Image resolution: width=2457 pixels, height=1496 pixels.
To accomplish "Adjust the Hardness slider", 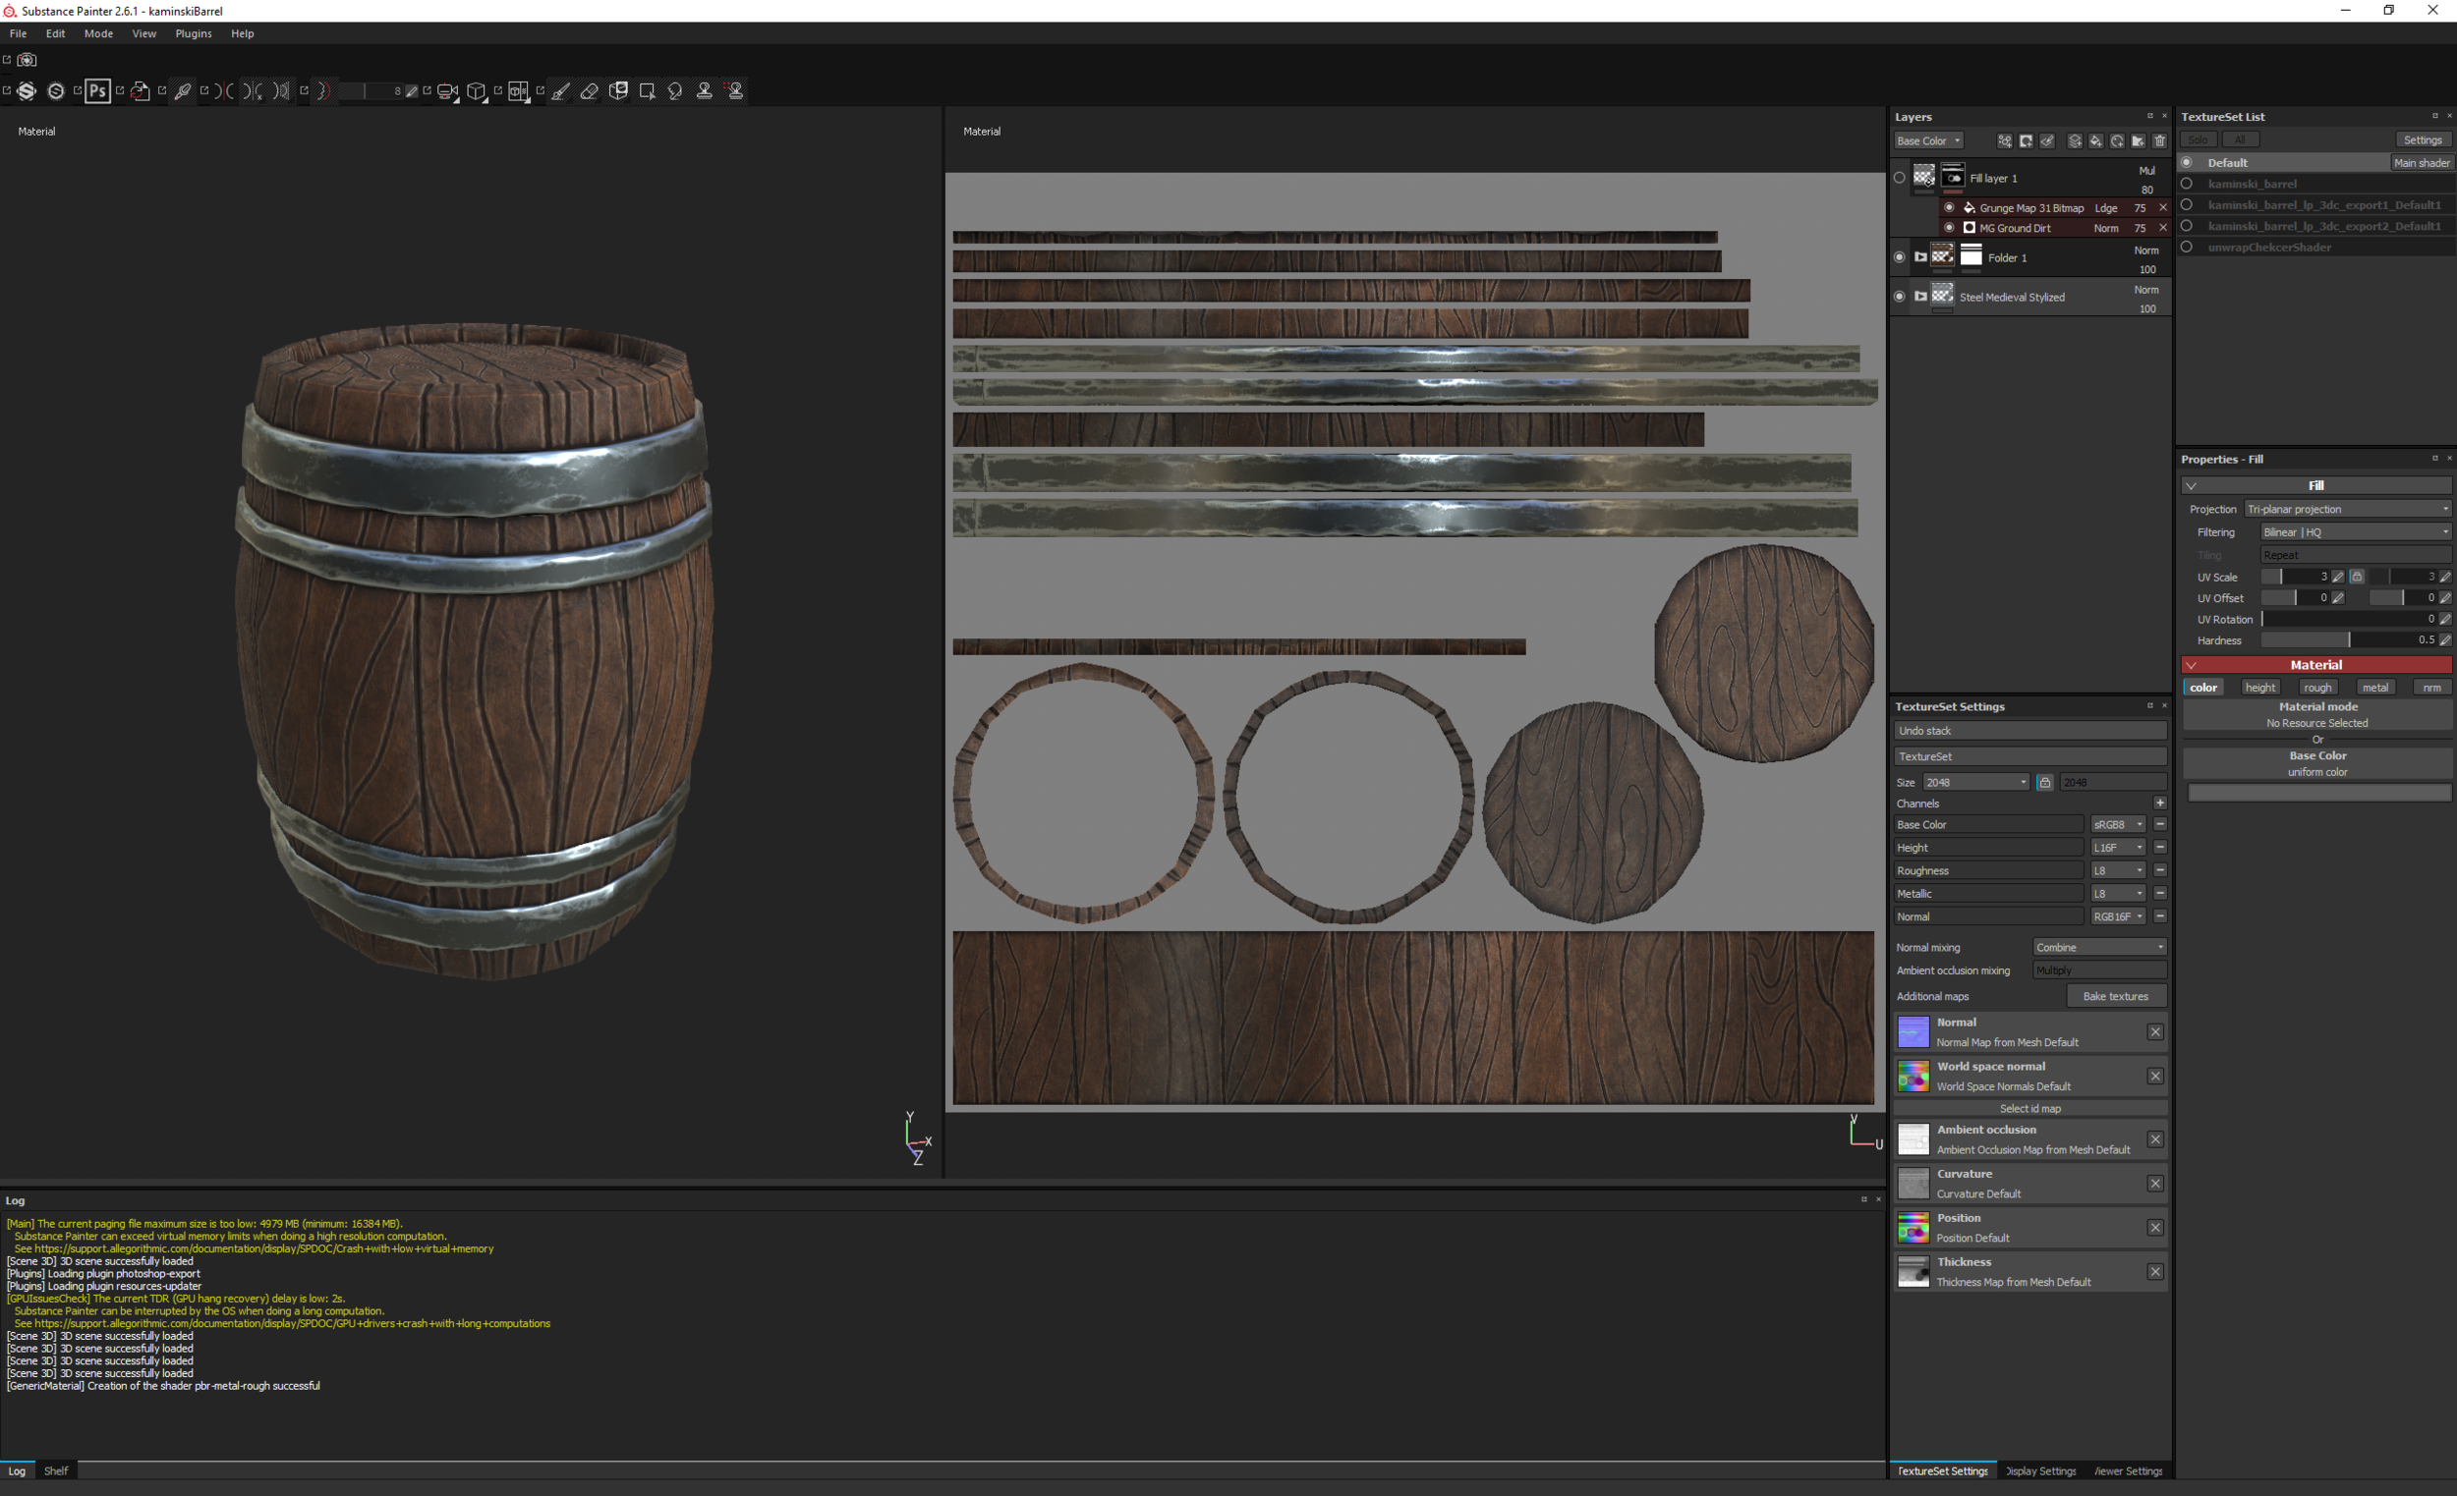I will coord(2348,639).
